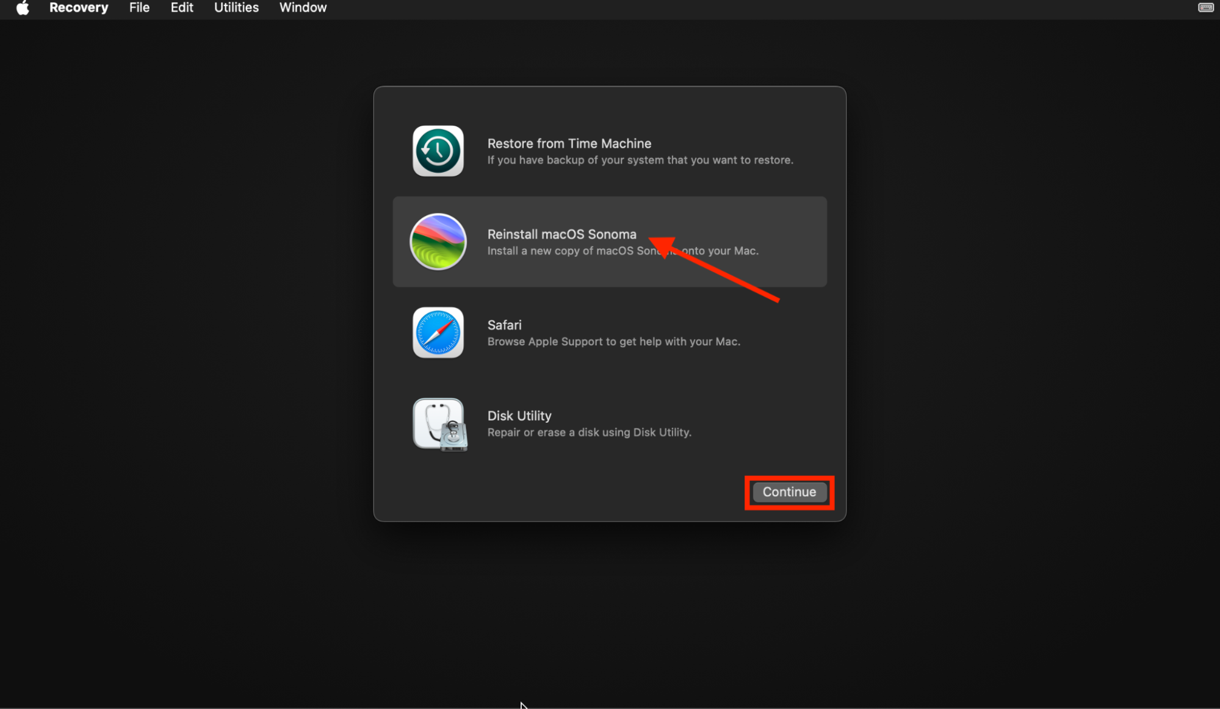Click the Disk Utility stethoscope icon
Screen dimensions: 1220x709
[x=438, y=423]
